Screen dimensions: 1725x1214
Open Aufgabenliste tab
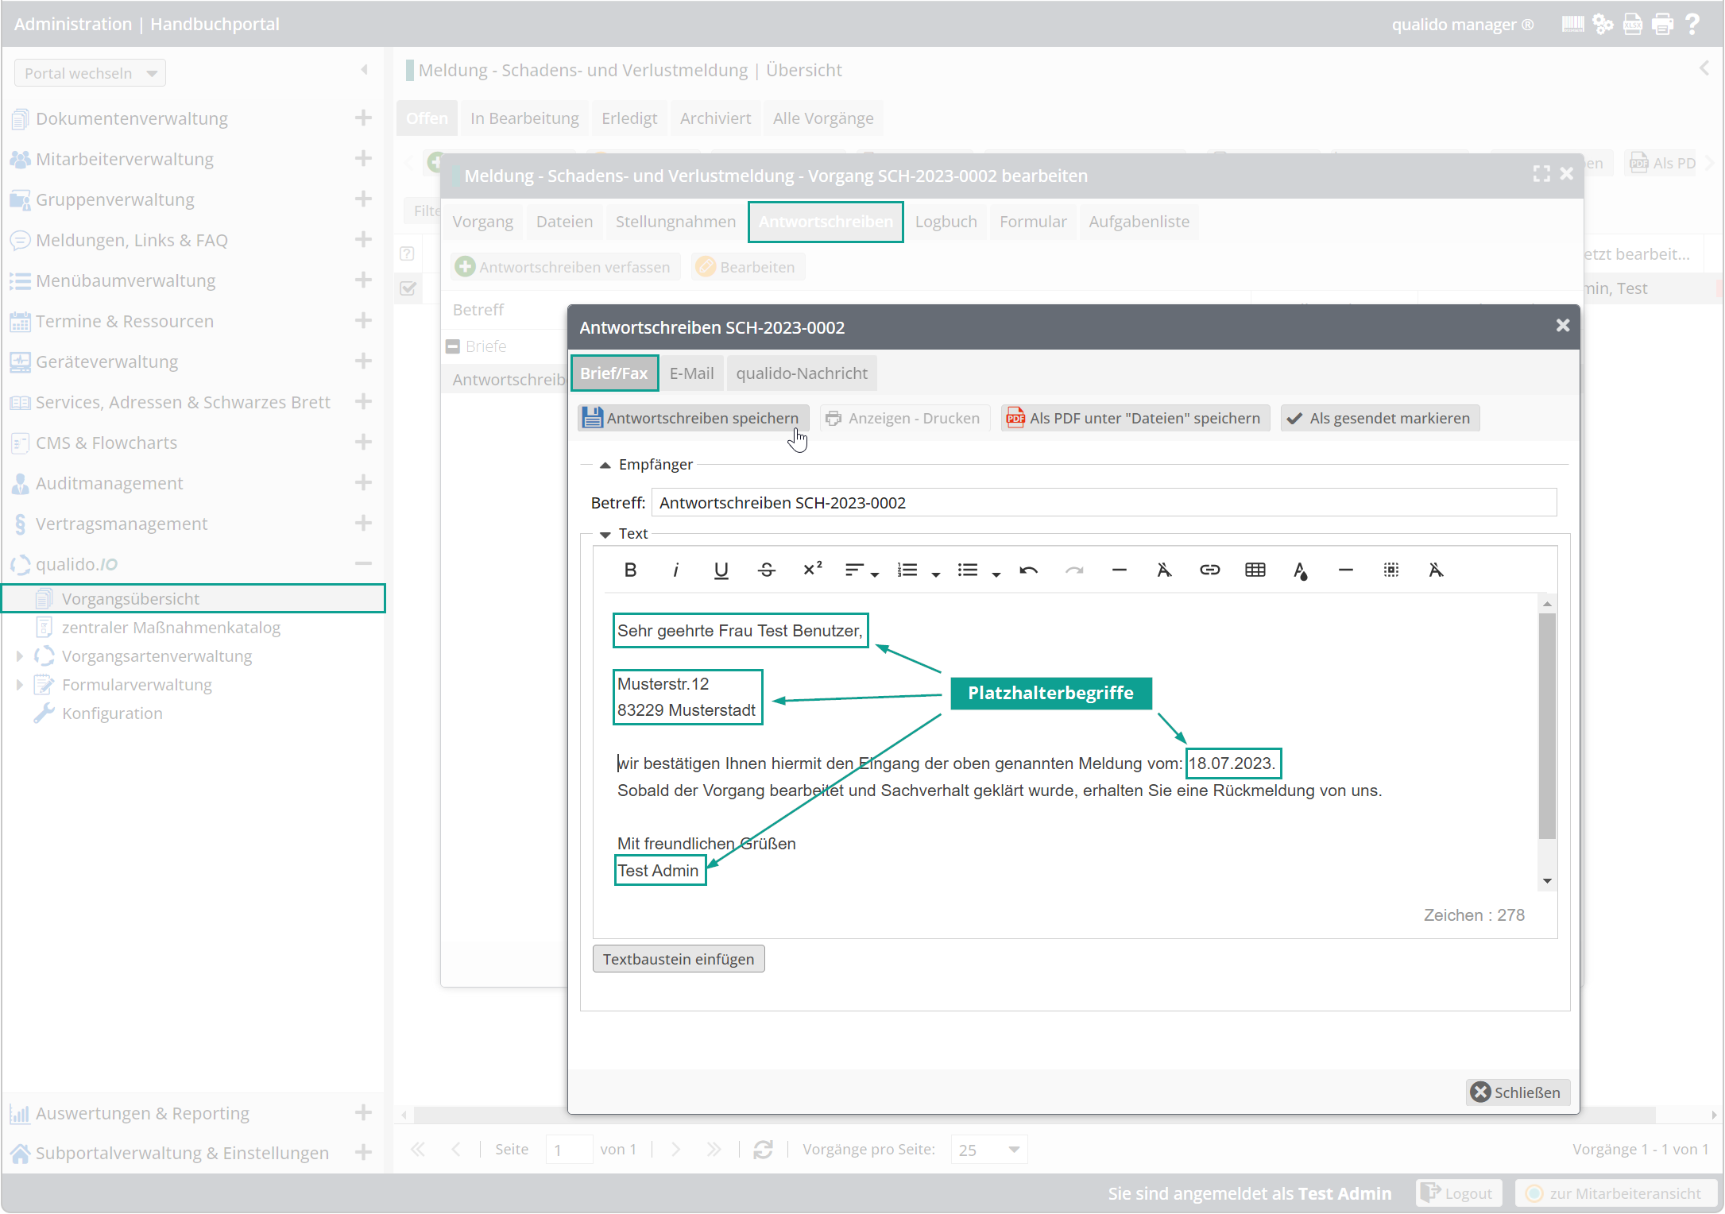tap(1139, 222)
